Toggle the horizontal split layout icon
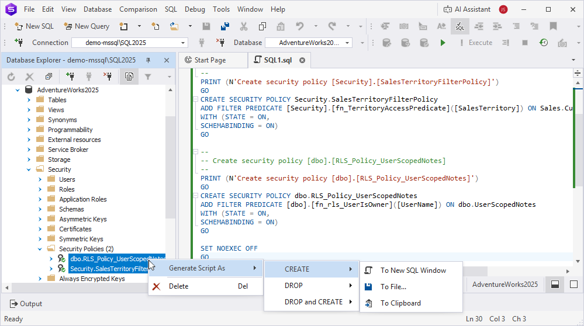This screenshot has width=584, height=326. click(x=555, y=285)
